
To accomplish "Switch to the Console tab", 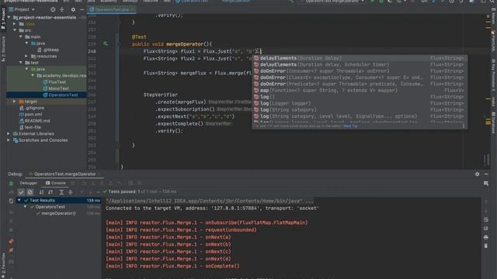I will point(56,183).
